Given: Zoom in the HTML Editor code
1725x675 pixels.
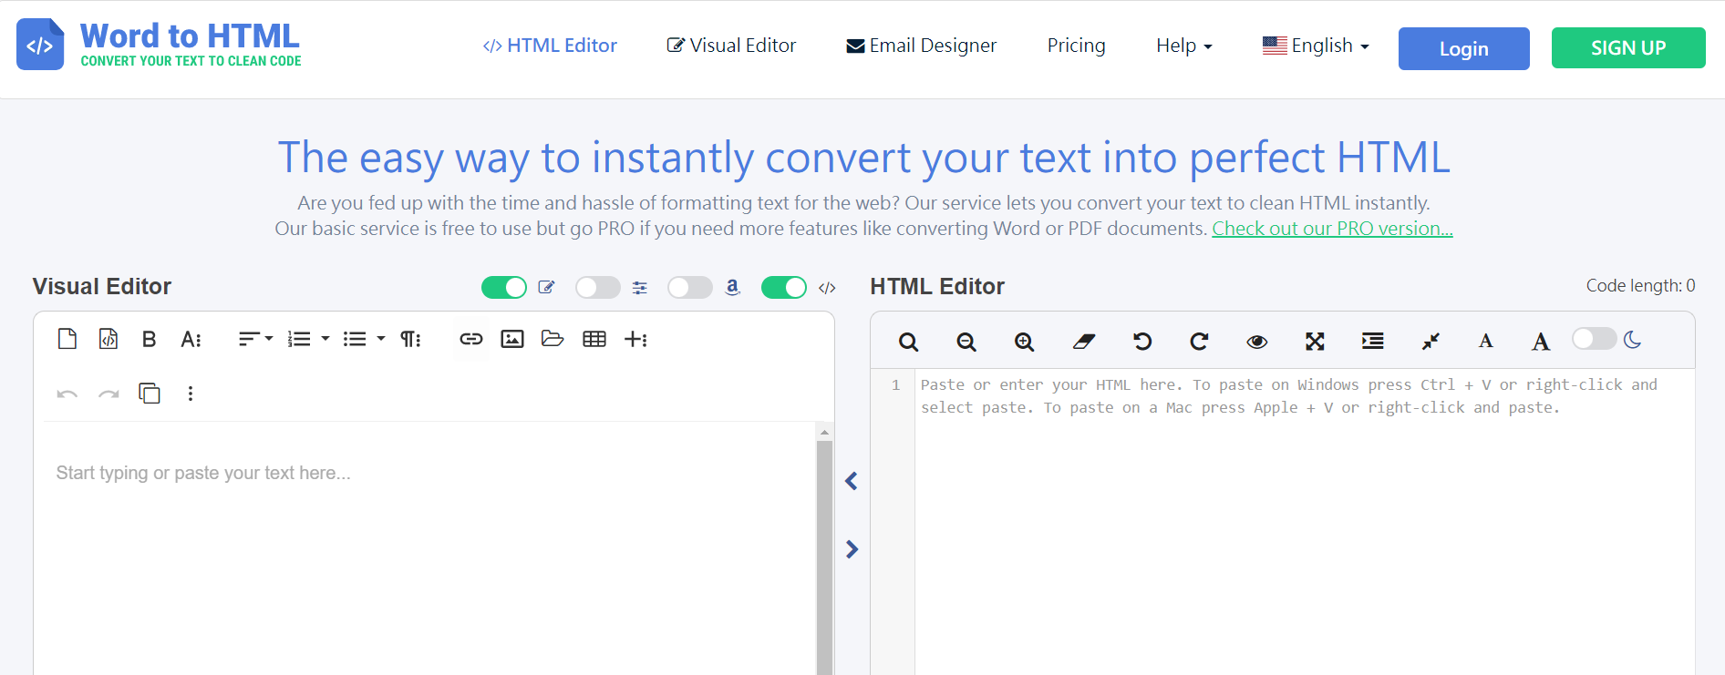Looking at the screenshot, I should (1025, 342).
